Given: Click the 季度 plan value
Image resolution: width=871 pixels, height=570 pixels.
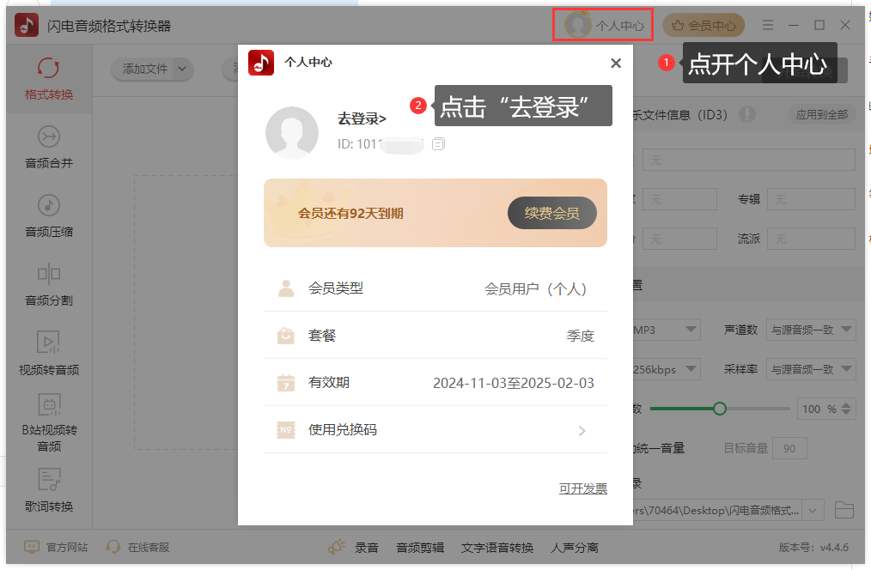Looking at the screenshot, I should pos(581,336).
